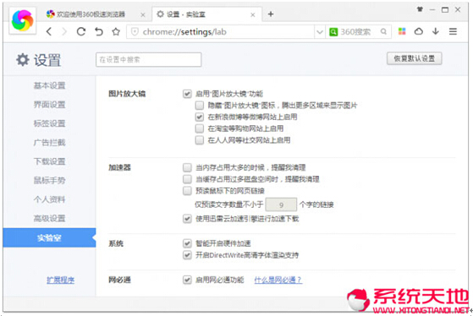This screenshot has height=316, width=473.
Task: Click the skin shirt icon in title bar
Action: pyautogui.click(x=420, y=9)
